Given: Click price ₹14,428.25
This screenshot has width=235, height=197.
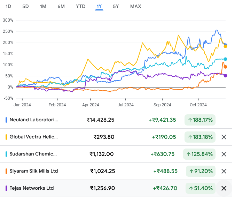Looking at the screenshot, I should 100,120.
